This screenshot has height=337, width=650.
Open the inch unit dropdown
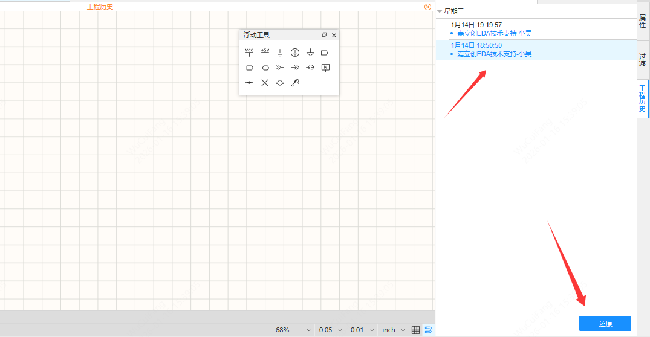(393, 330)
